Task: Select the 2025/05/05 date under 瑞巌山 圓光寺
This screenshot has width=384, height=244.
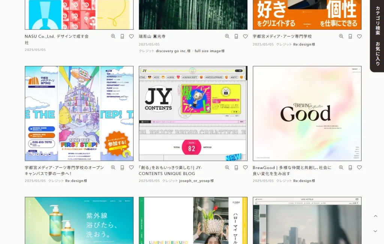Action: click(149, 44)
